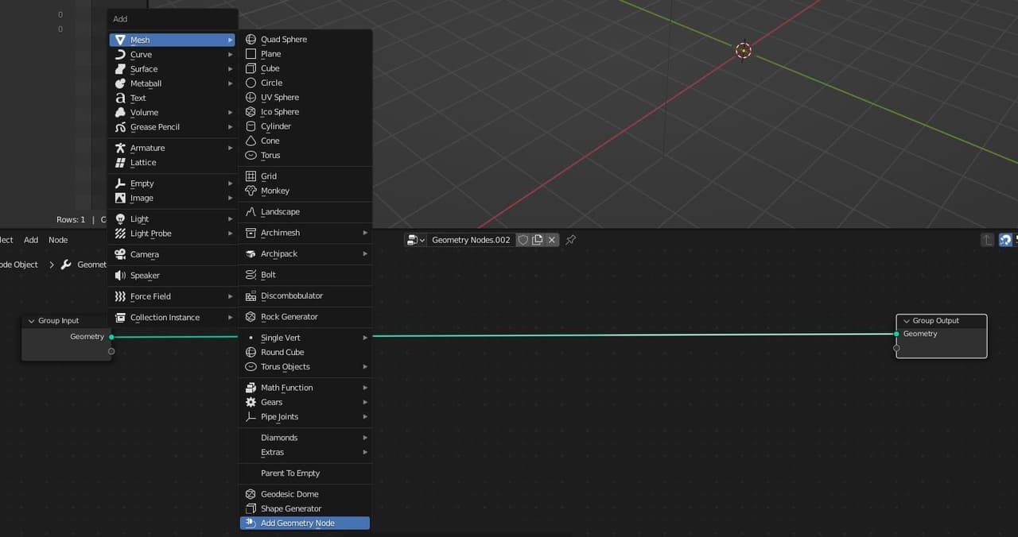This screenshot has width=1018, height=537.
Task: Open the Mesh submenu
Action: pyautogui.click(x=172, y=40)
